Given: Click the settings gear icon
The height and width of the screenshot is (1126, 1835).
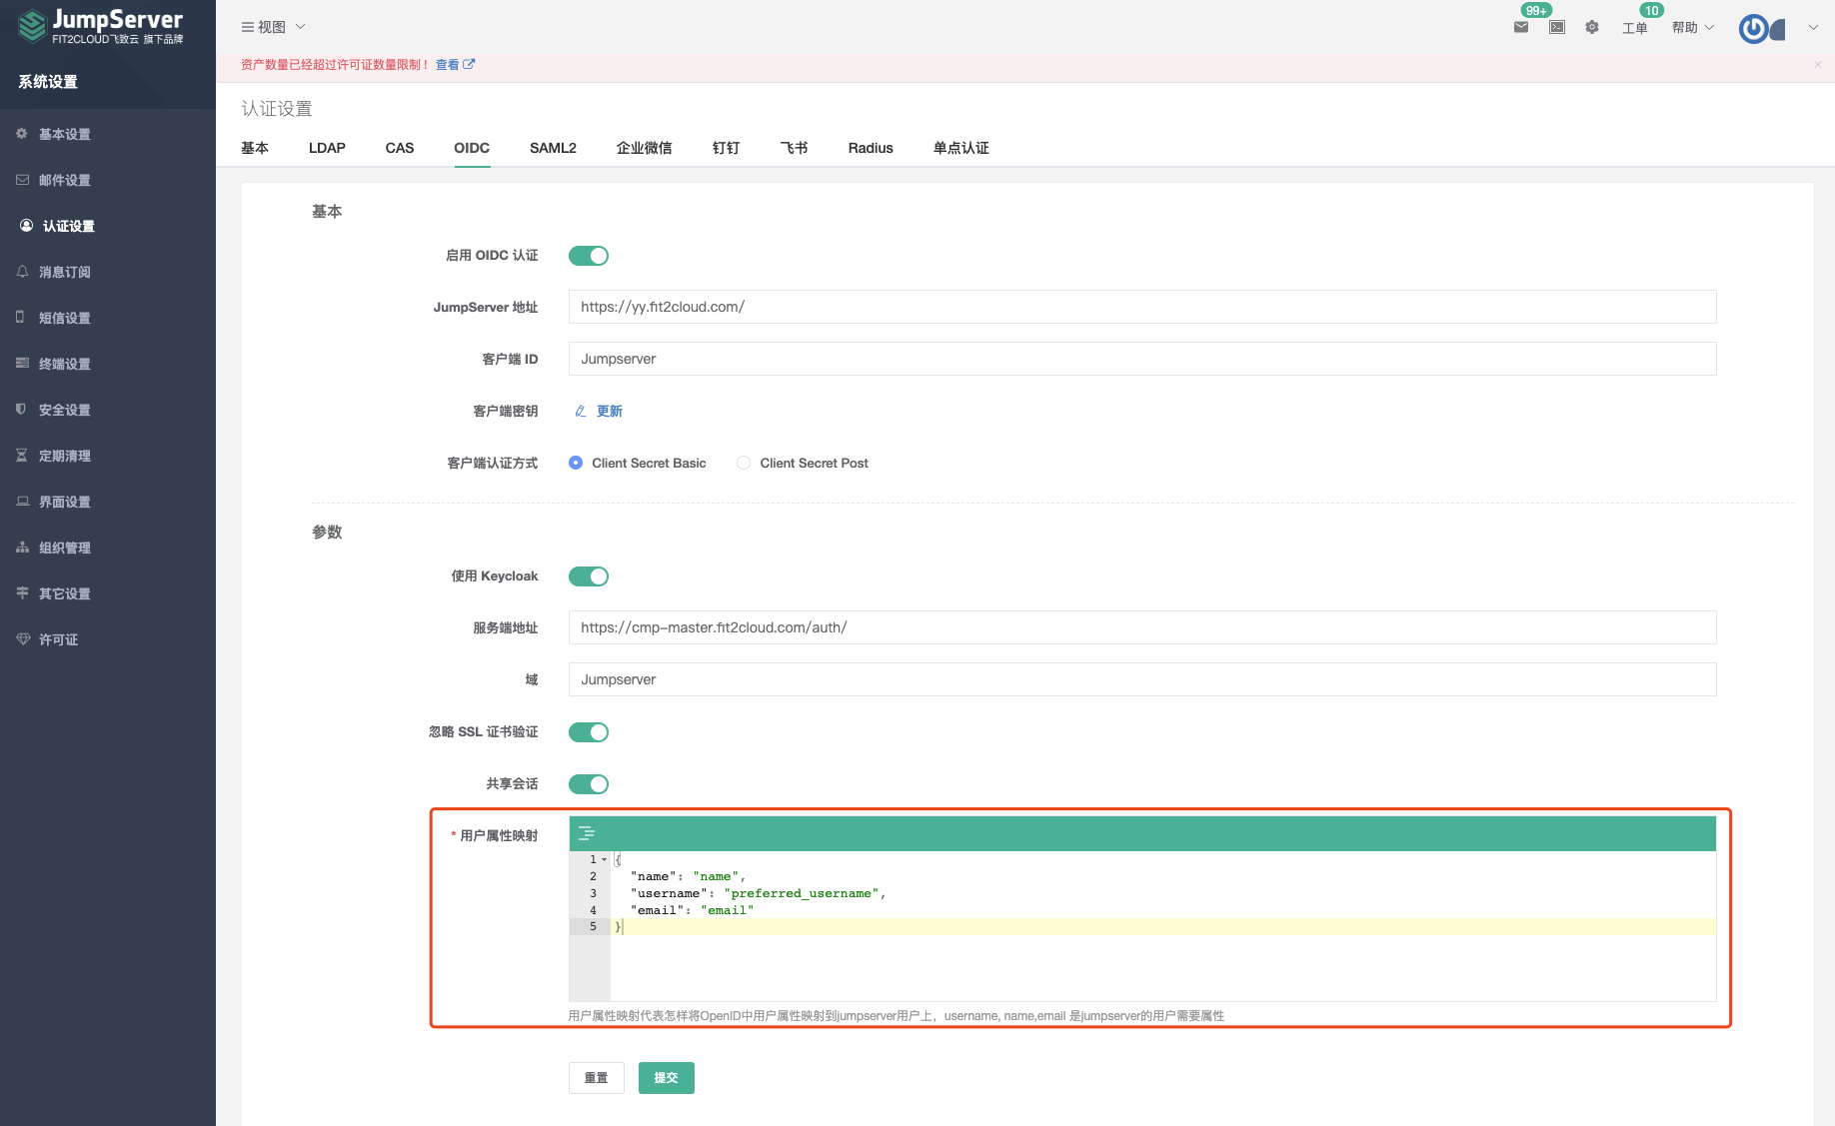Looking at the screenshot, I should [1591, 28].
